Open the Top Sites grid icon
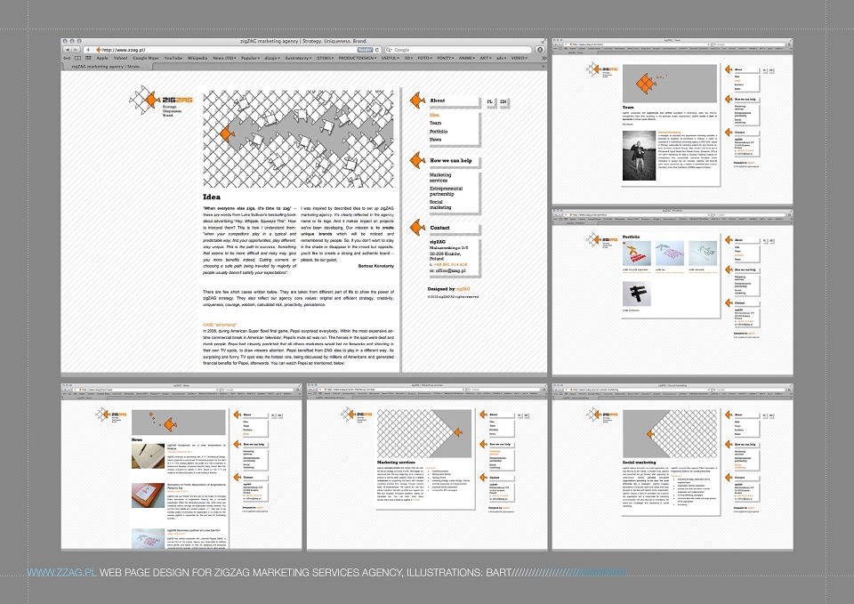 (x=88, y=58)
